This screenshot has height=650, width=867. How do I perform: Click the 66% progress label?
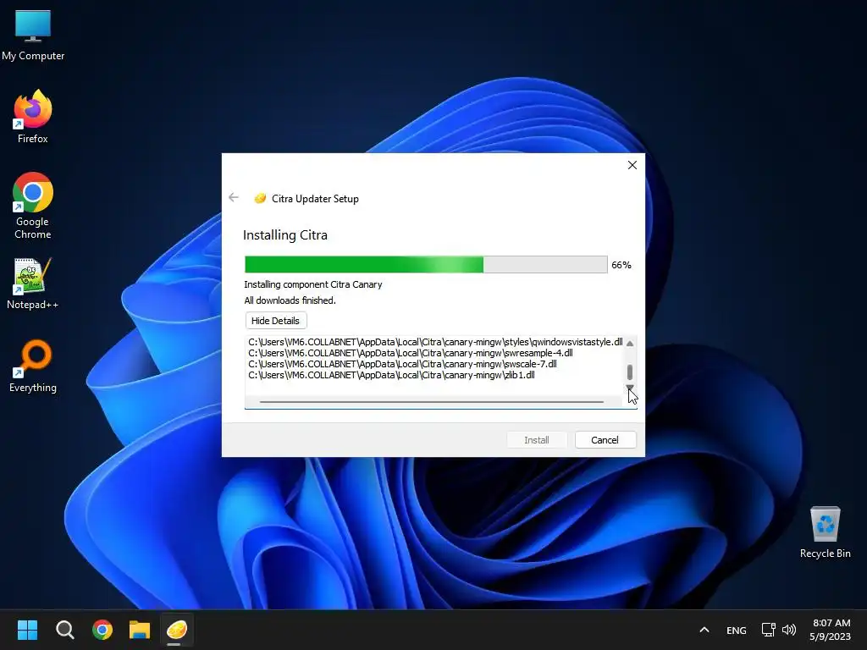621,265
